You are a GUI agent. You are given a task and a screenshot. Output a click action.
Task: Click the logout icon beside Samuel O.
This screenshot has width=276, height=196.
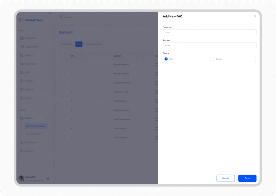48,178
